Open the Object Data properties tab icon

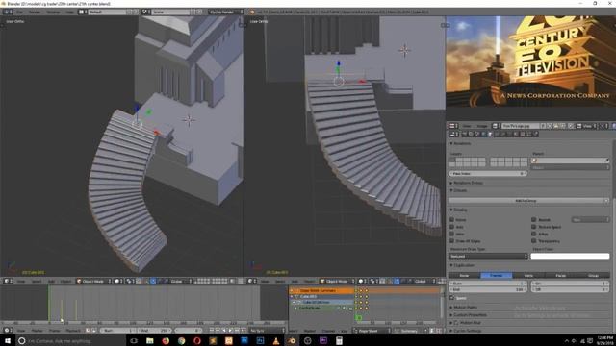click(509, 135)
